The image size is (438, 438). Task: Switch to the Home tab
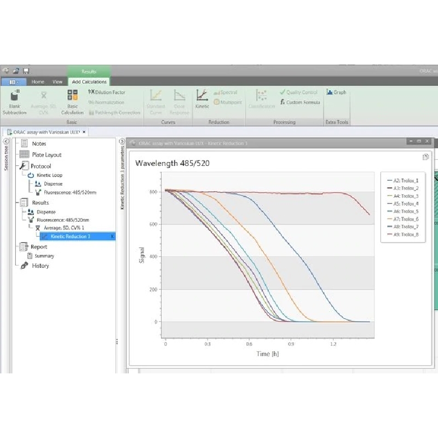pyautogui.click(x=38, y=82)
